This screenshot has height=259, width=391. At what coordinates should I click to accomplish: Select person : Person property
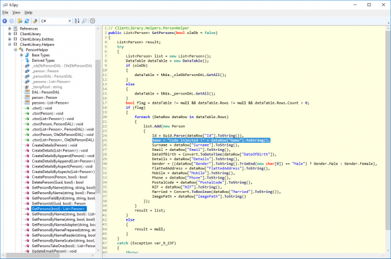tap(45, 98)
